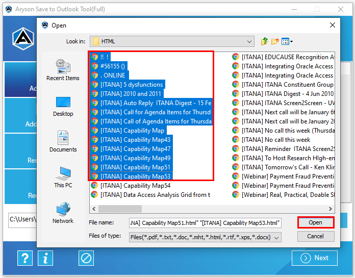
Task: Click Chrome icon of '[ITANA] ITANA Constituent Group'
Action: [x=236, y=85]
